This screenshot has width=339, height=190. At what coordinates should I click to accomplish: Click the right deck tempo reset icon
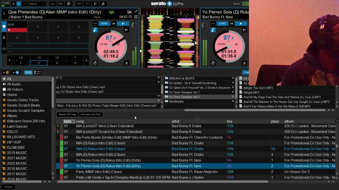[x=213, y=63]
